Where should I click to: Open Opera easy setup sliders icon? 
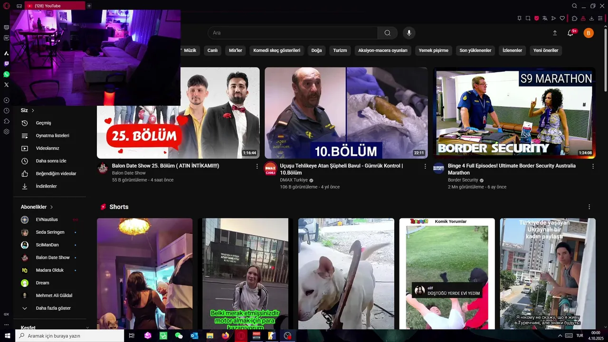pyautogui.click(x=600, y=19)
